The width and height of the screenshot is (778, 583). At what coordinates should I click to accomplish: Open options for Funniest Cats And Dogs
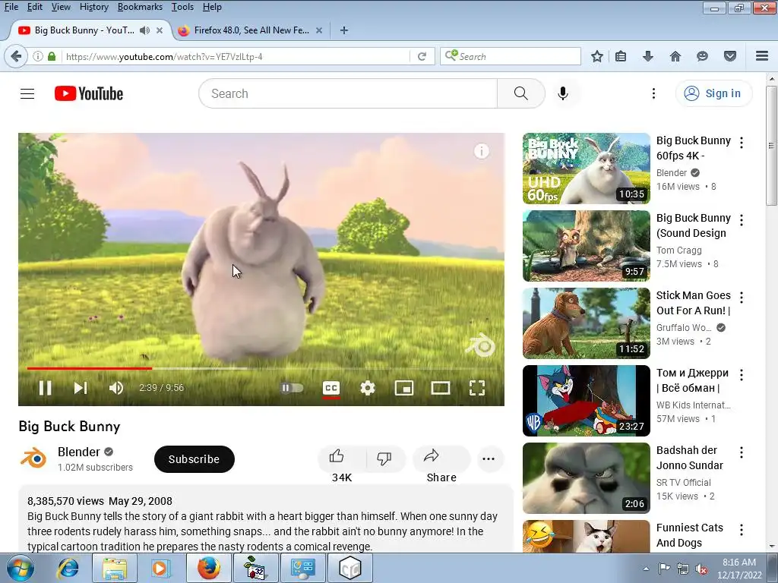click(742, 529)
